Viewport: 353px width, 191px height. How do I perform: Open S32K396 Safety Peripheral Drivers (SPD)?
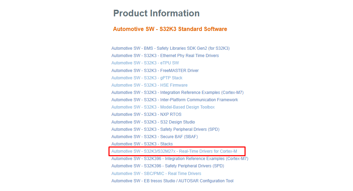click(168, 166)
